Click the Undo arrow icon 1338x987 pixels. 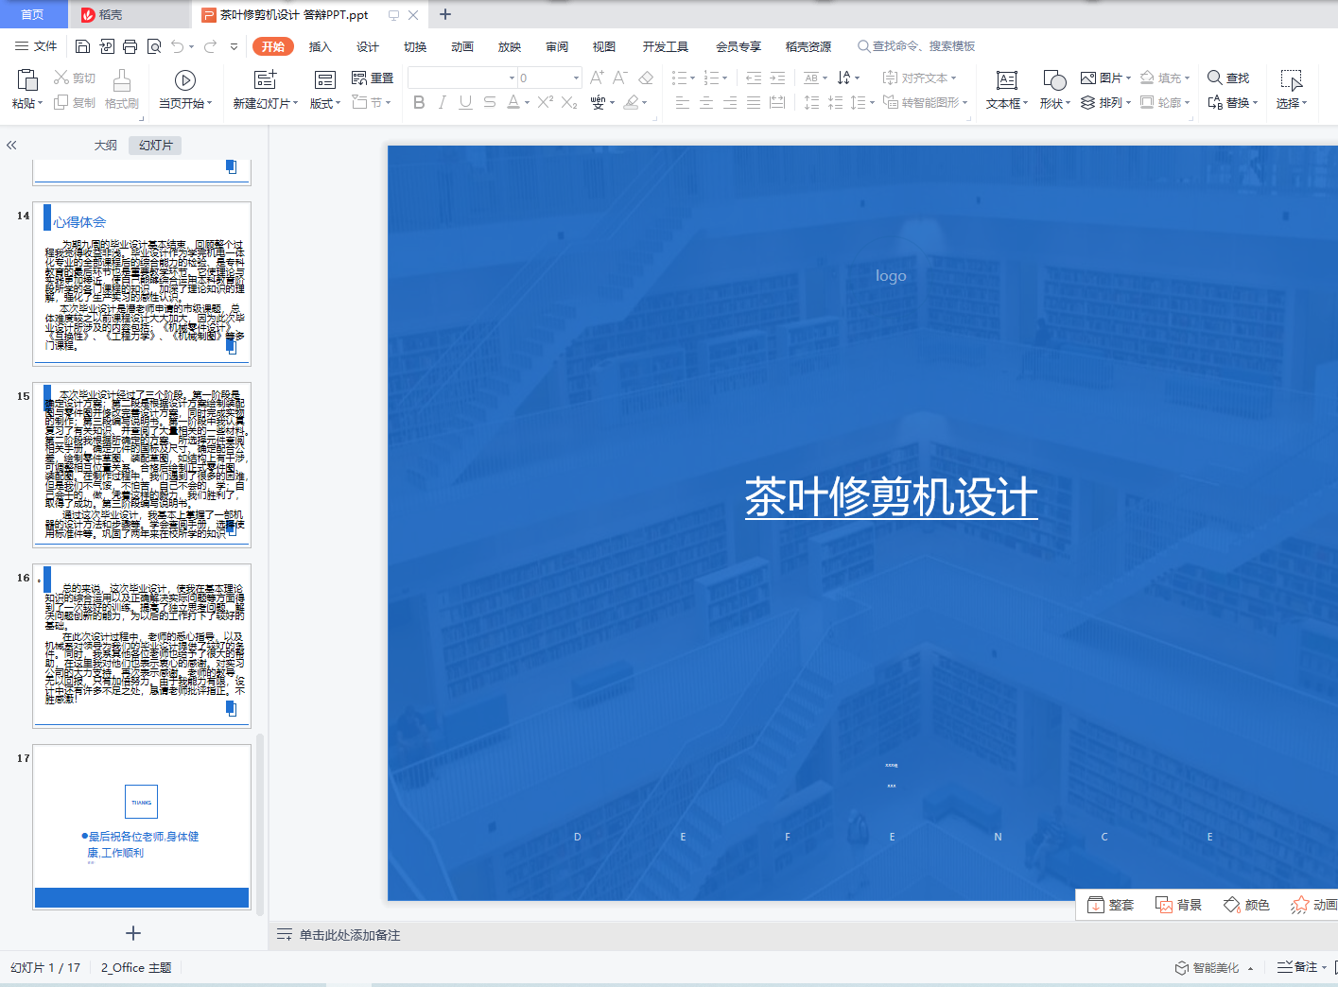[178, 46]
